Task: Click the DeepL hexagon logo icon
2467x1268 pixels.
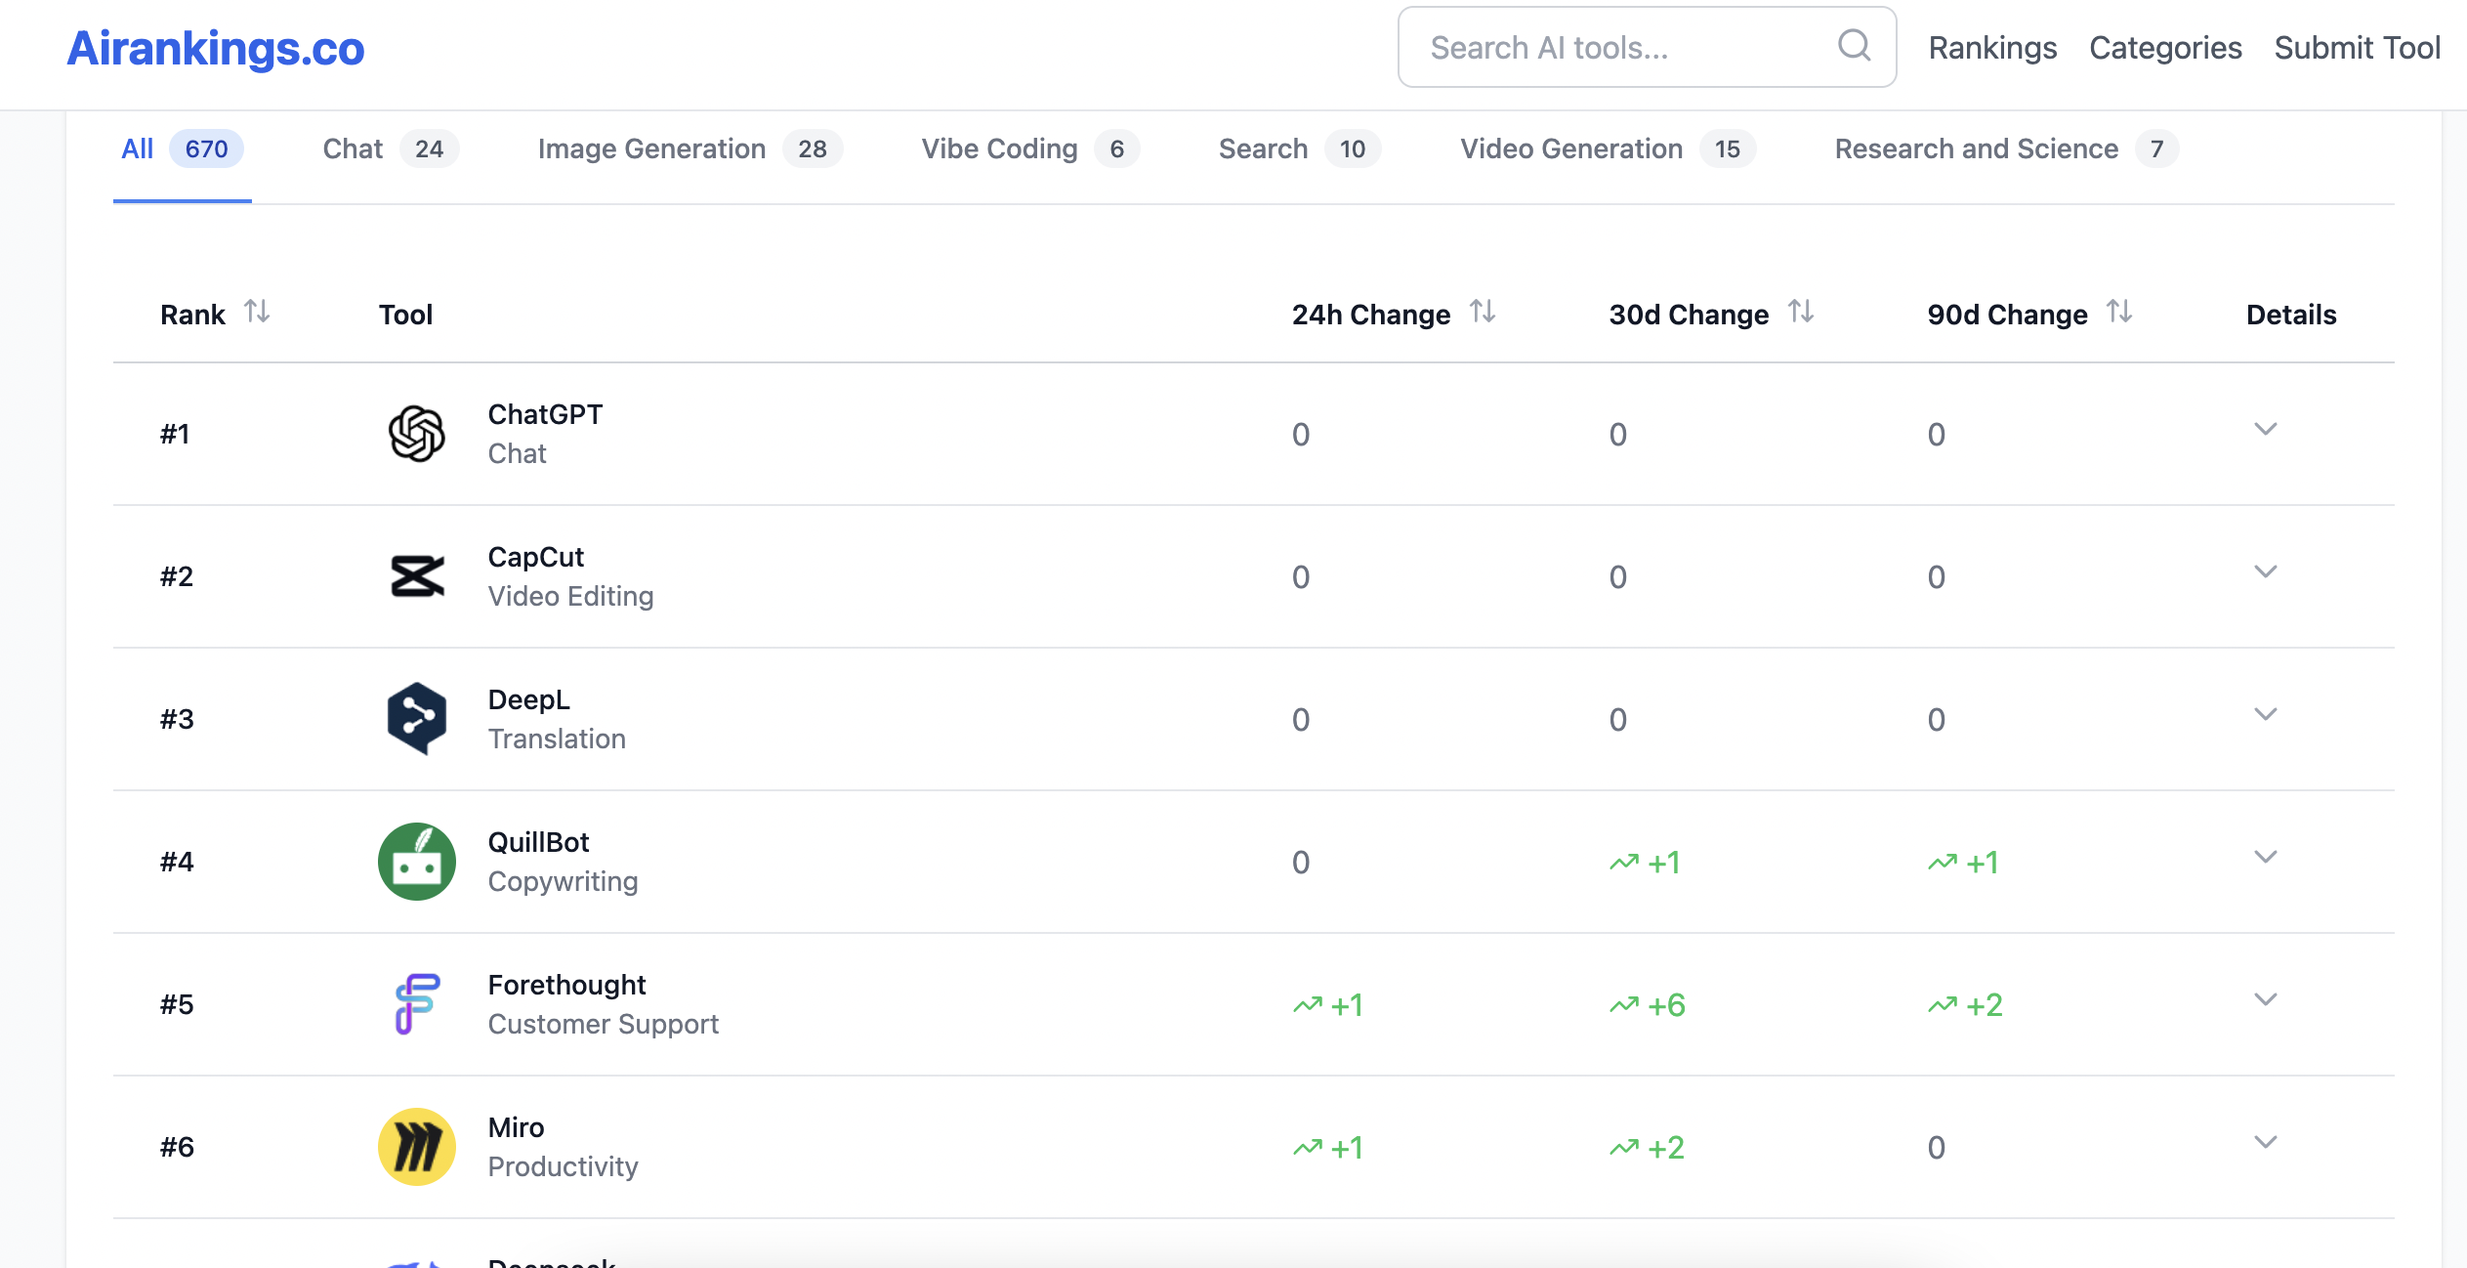Action: (417, 719)
